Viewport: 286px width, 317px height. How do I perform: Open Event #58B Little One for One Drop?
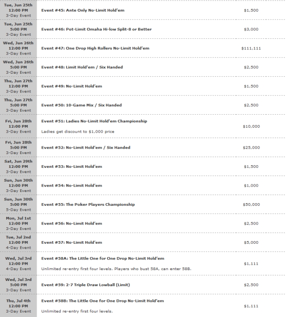(x=103, y=301)
